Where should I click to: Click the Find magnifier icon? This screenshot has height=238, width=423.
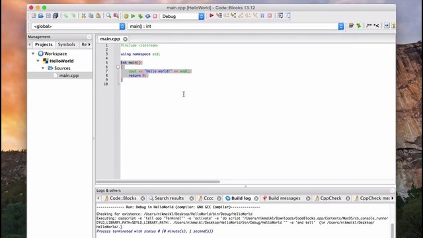[x=108, y=16]
